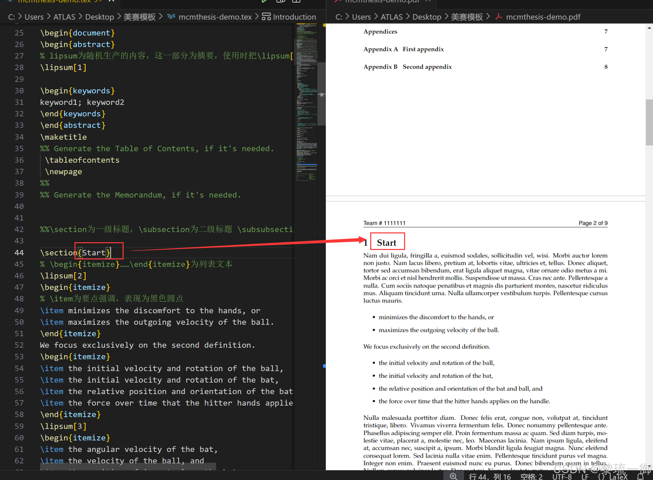The image size is (653, 480).
Task: Click the curly braces LaTeX language icon
Action: [602, 476]
